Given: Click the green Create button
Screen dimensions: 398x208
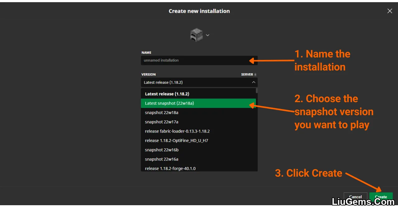Looking at the screenshot, I should coord(381,197).
